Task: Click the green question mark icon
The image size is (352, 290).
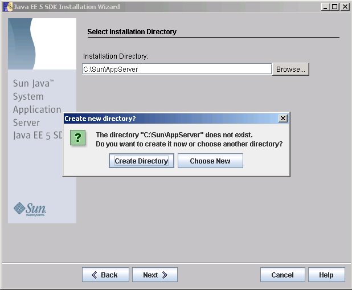Action: tap(77, 137)
